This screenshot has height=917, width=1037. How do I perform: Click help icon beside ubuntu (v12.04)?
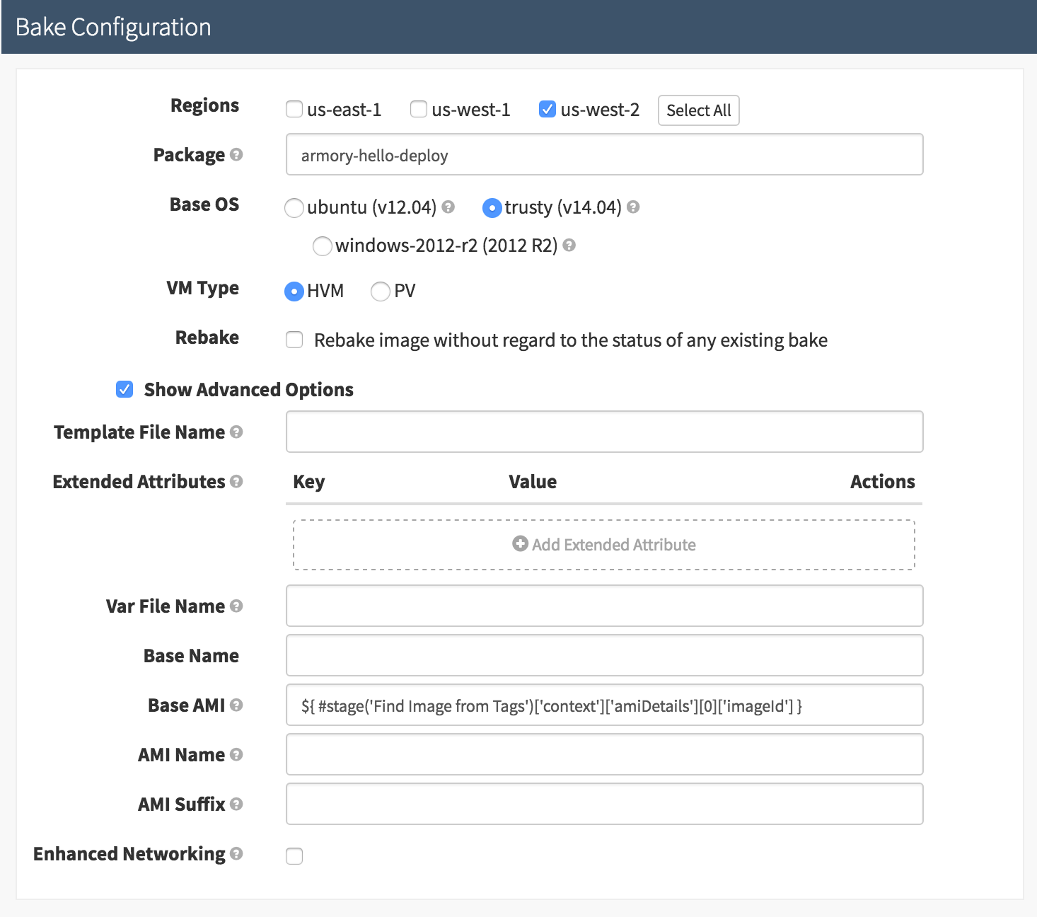pyautogui.click(x=448, y=207)
